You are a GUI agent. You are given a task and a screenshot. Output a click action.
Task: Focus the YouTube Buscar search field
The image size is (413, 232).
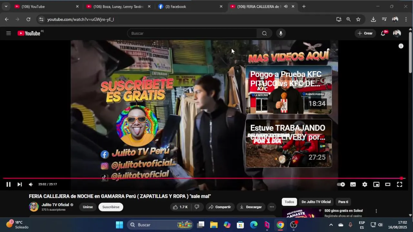(x=192, y=33)
